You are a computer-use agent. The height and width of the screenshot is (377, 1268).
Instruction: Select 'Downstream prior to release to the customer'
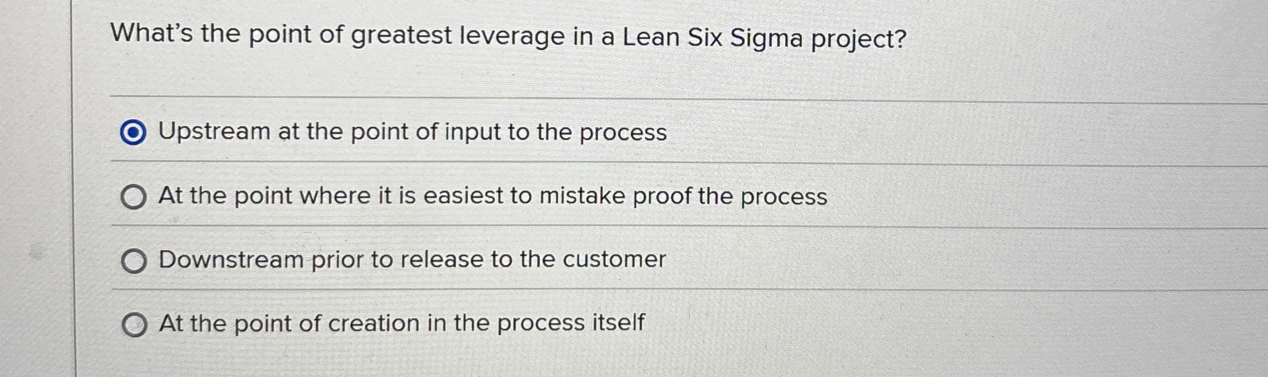click(135, 260)
